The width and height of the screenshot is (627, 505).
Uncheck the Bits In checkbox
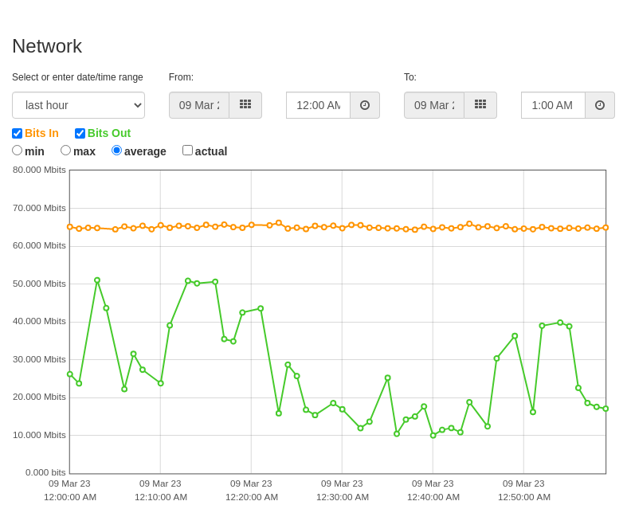[18, 134]
